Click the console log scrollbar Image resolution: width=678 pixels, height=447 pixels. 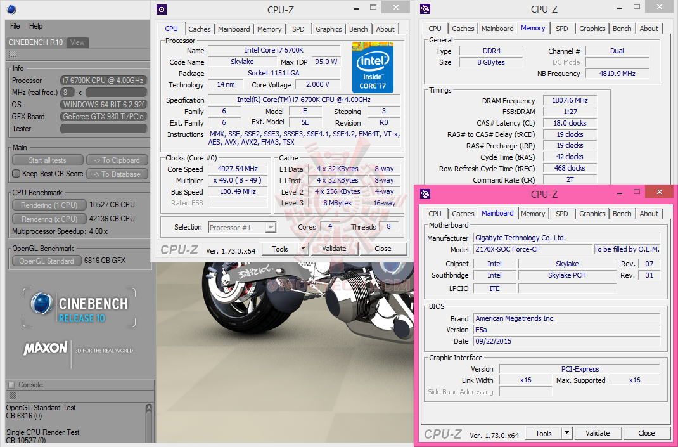point(149,423)
